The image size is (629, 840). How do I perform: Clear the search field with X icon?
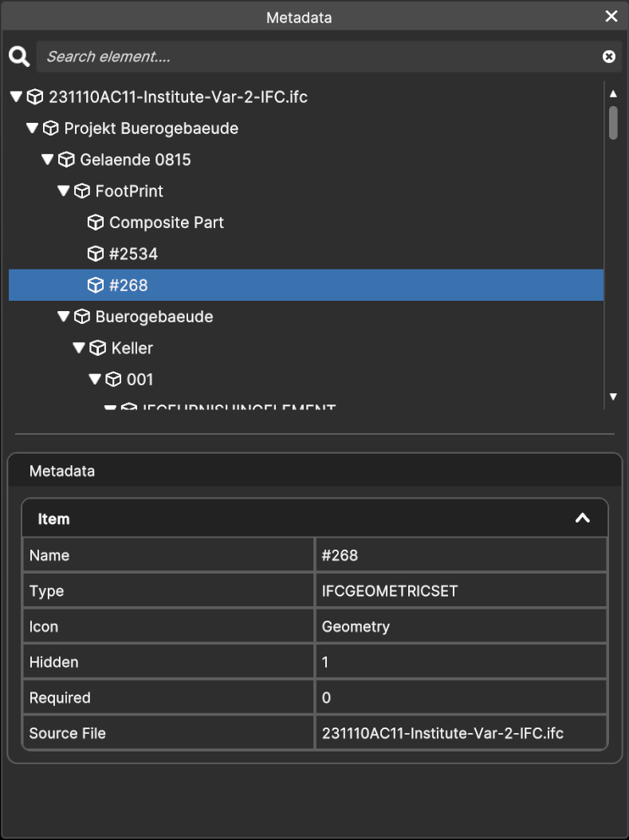(x=608, y=57)
